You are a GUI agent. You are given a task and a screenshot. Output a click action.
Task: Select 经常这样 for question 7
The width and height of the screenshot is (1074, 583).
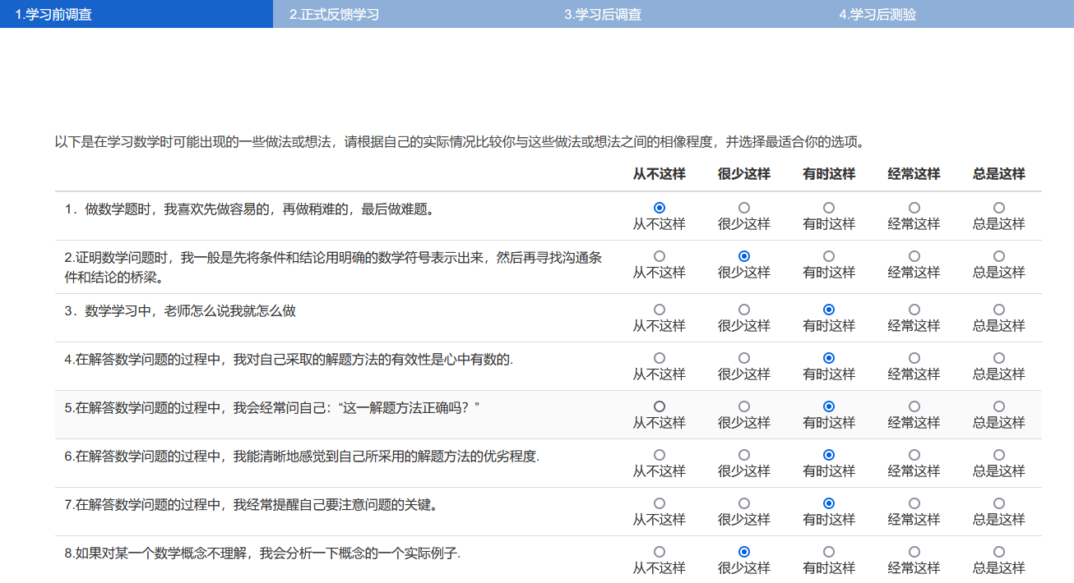[914, 503]
